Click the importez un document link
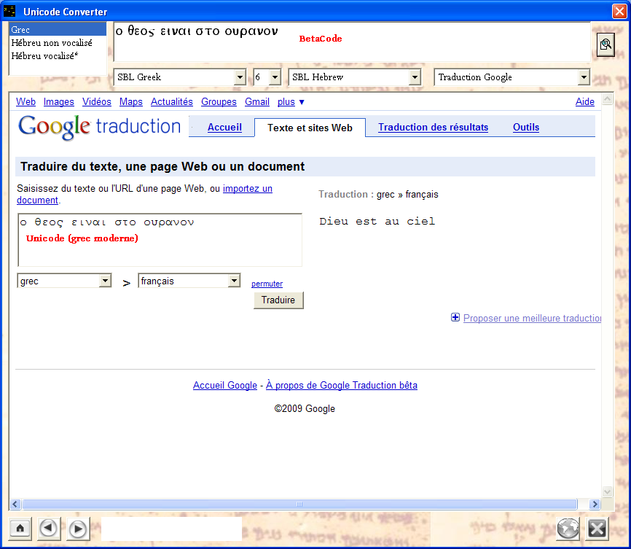This screenshot has height=549, width=631. pos(248,189)
